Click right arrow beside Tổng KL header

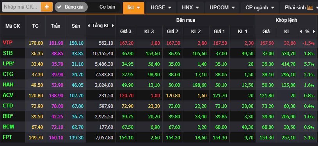113,26
